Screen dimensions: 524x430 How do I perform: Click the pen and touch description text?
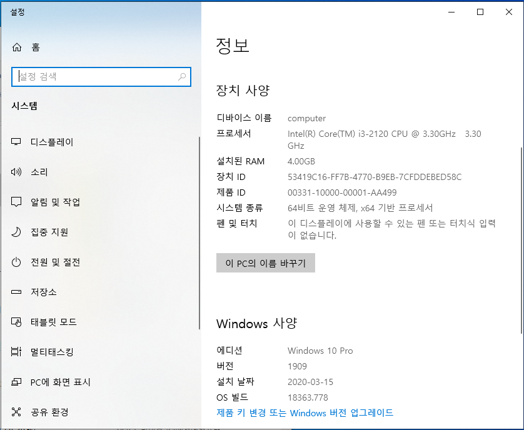(391, 229)
